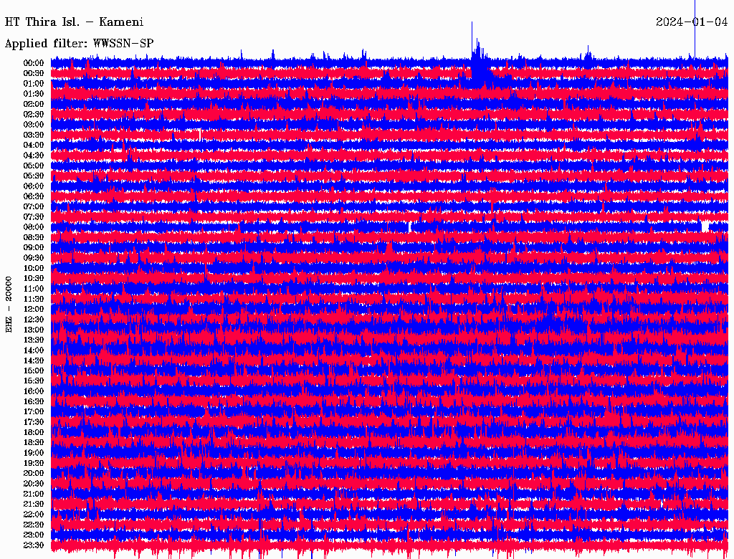Select the 17:00 time label
734x559 pixels.
coord(34,412)
